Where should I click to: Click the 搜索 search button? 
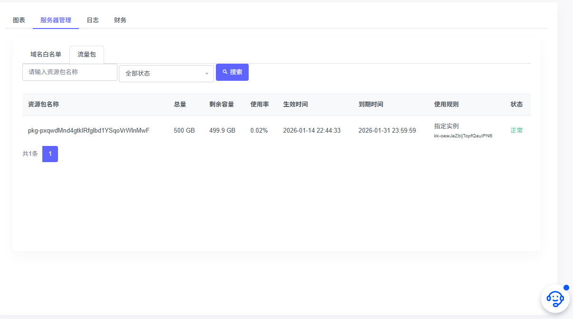(x=232, y=72)
